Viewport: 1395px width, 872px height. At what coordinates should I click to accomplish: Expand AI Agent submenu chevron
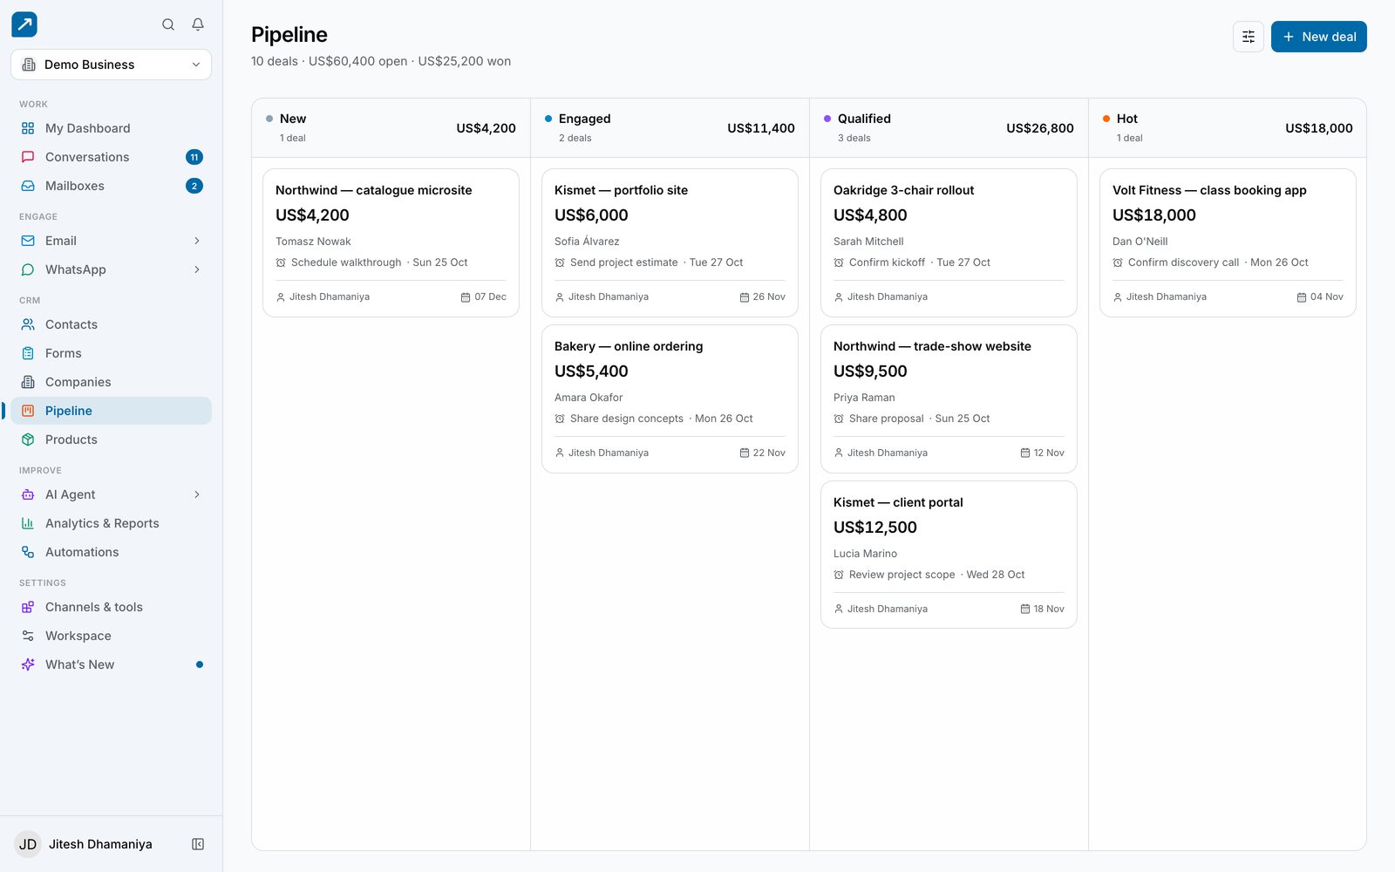197,494
